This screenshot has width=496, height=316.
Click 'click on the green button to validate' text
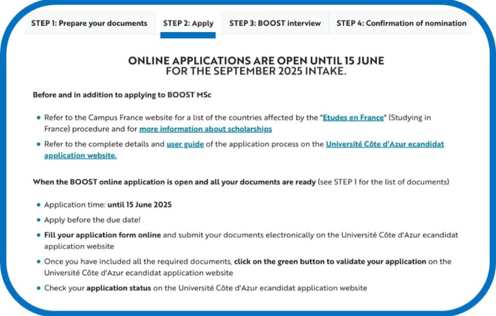300,262
